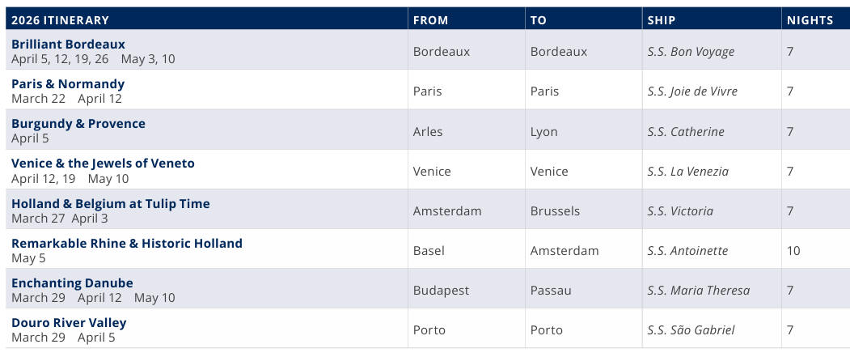850x357 pixels.
Task: Click the 10 nights cell for Rhine itinerary
Action: (793, 251)
